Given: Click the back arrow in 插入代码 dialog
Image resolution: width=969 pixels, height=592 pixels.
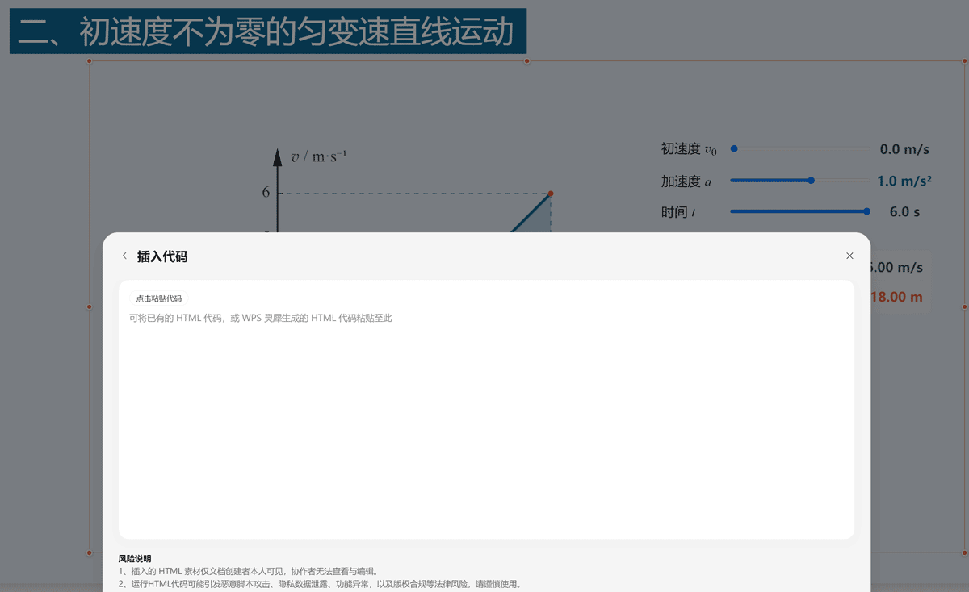Looking at the screenshot, I should point(124,256).
